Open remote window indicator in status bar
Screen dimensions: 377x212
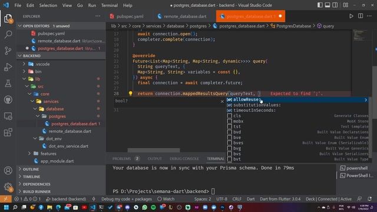click(5, 199)
